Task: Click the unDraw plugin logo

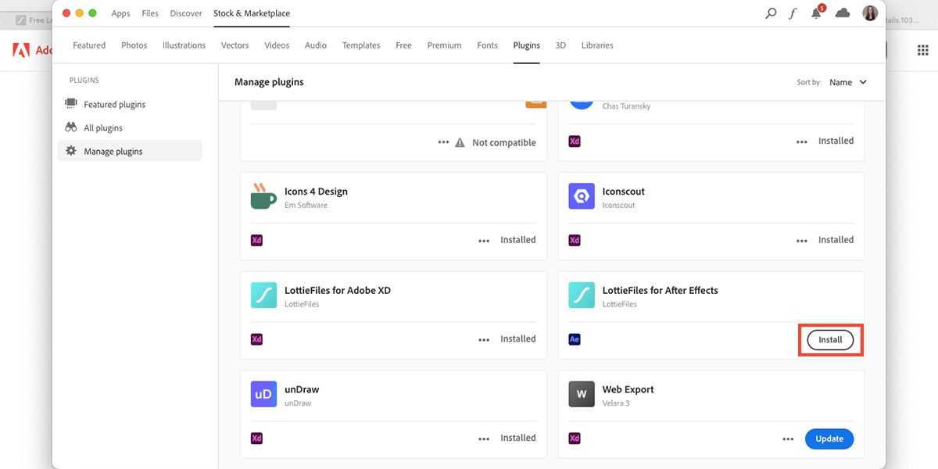Action: 263,395
